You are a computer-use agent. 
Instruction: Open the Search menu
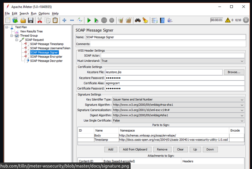click(x=24, y=13)
